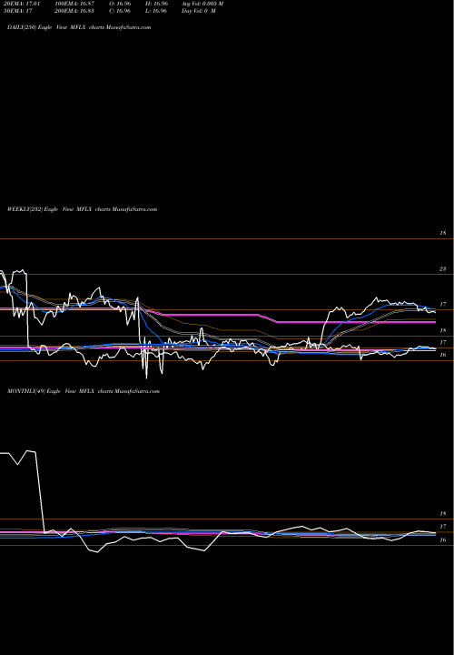Click the open price O: 16.96
This screenshot has height=655, width=454.
coord(120,4)
